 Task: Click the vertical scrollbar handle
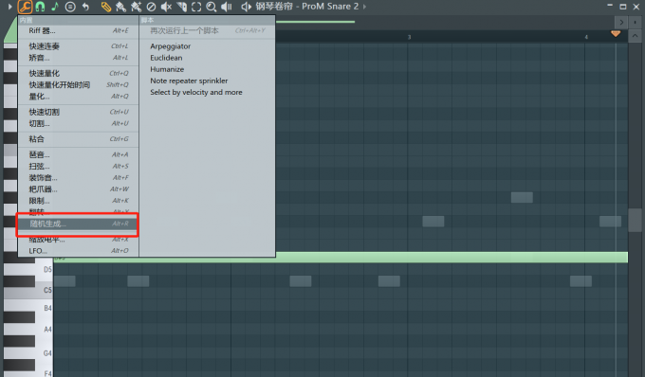(x=636, y=220)
